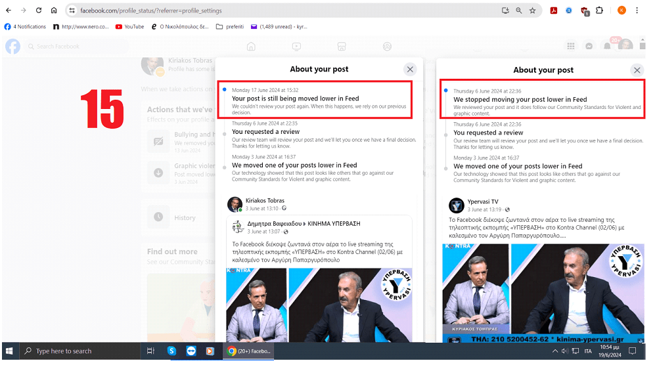
Task: Open the Chrome three-dot menu
Action: pos(637,11)
